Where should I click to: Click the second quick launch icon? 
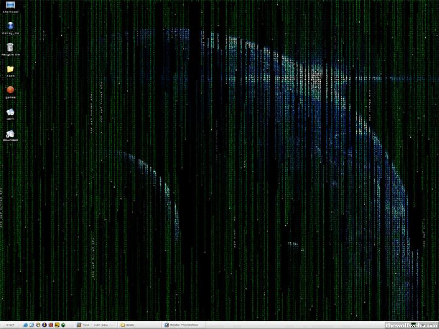31,325
